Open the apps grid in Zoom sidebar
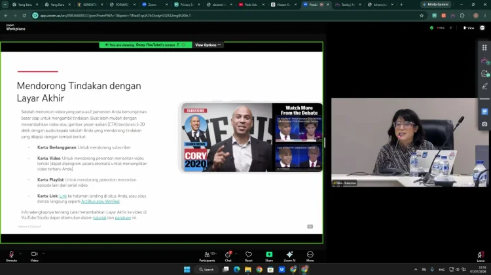 484,48
